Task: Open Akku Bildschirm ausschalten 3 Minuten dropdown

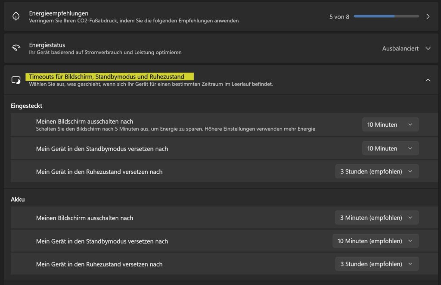Action: 377,218
